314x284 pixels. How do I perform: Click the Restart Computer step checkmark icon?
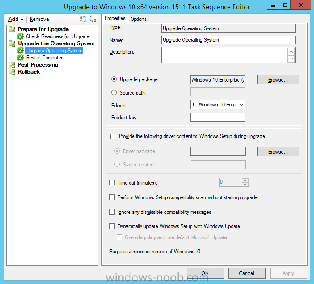(20, 58)
